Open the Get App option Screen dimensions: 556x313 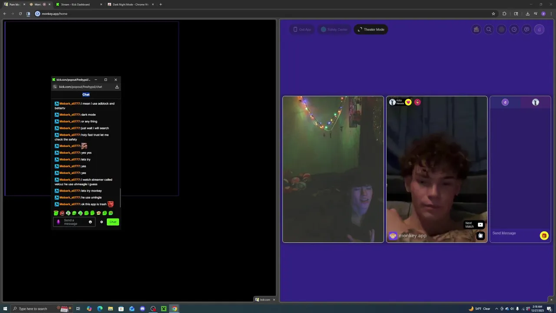pos(302,30)
